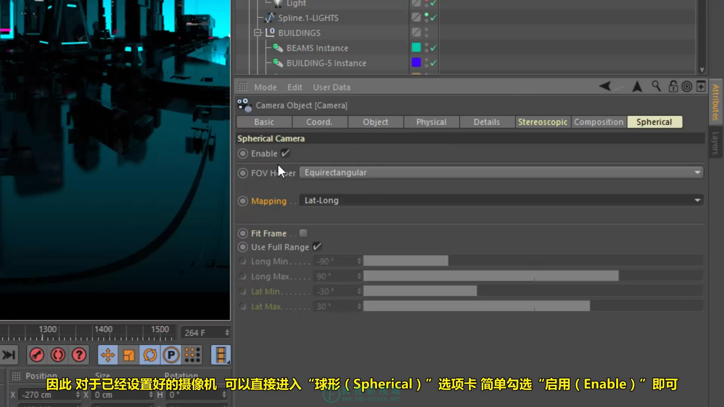
Task: Open the Mode menu
Action: pos(265,87)
